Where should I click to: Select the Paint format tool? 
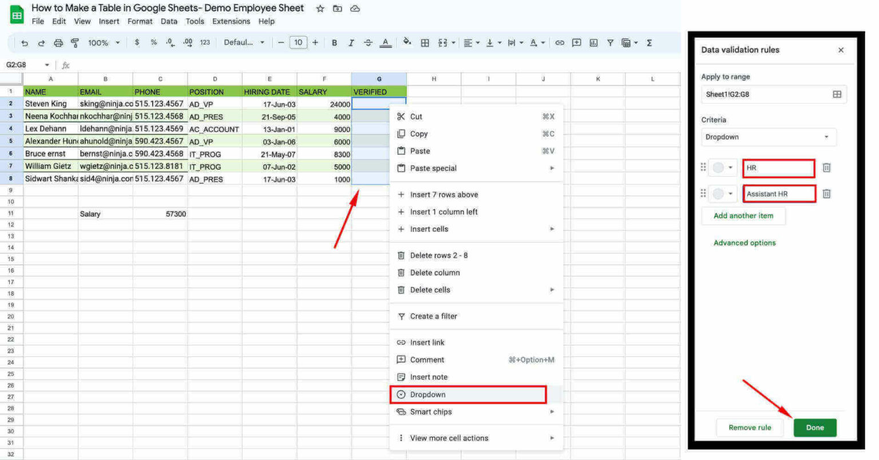coord(74,42)
